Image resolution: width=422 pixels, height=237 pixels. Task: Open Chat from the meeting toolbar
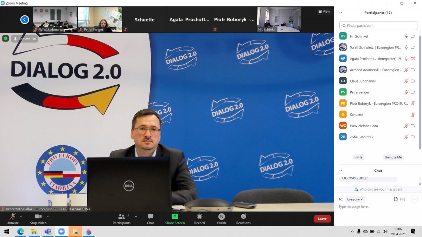point(151,219)
